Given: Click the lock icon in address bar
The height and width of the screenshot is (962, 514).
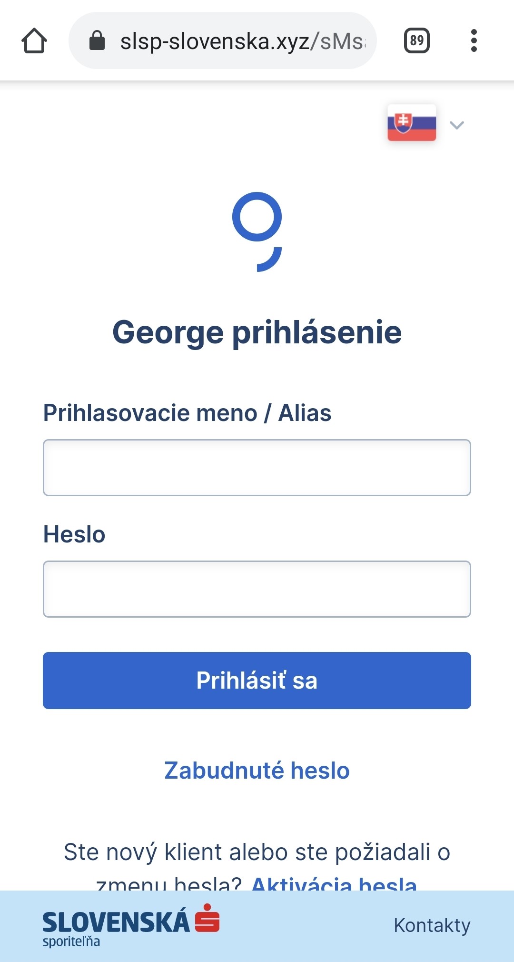Looking at the screenshot, I should coord(97,41).
